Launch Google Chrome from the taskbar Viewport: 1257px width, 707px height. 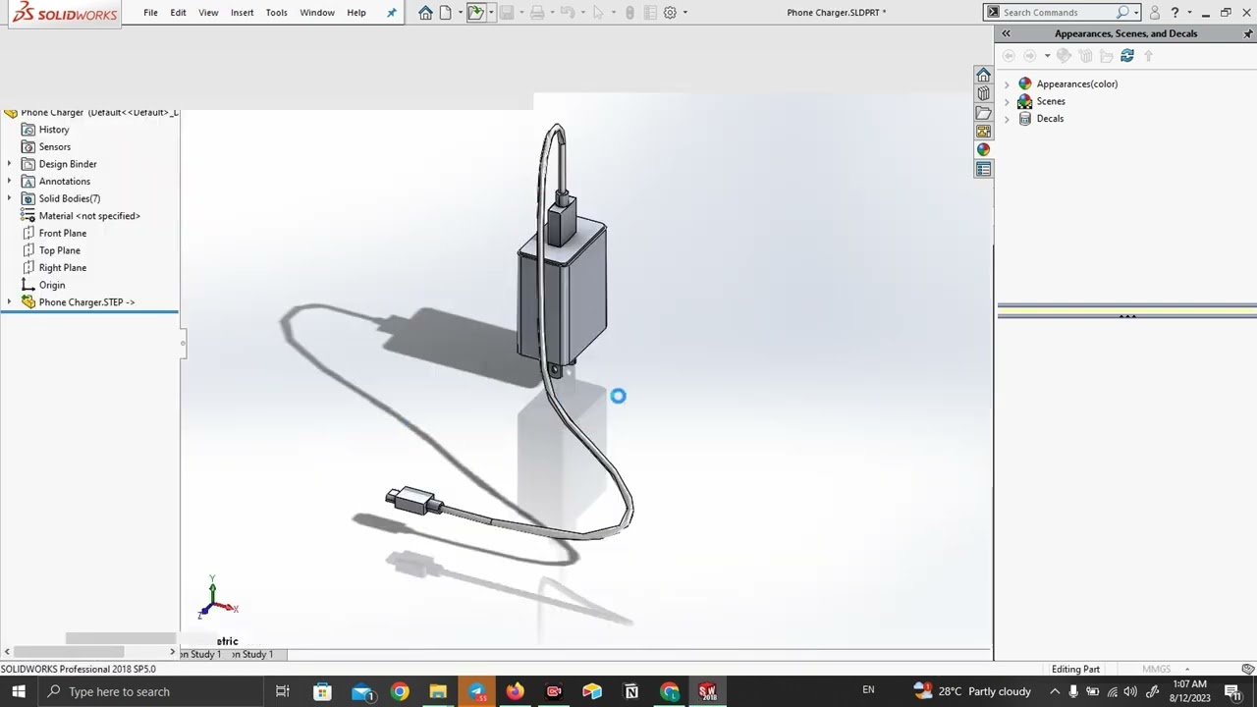point(400,691)
